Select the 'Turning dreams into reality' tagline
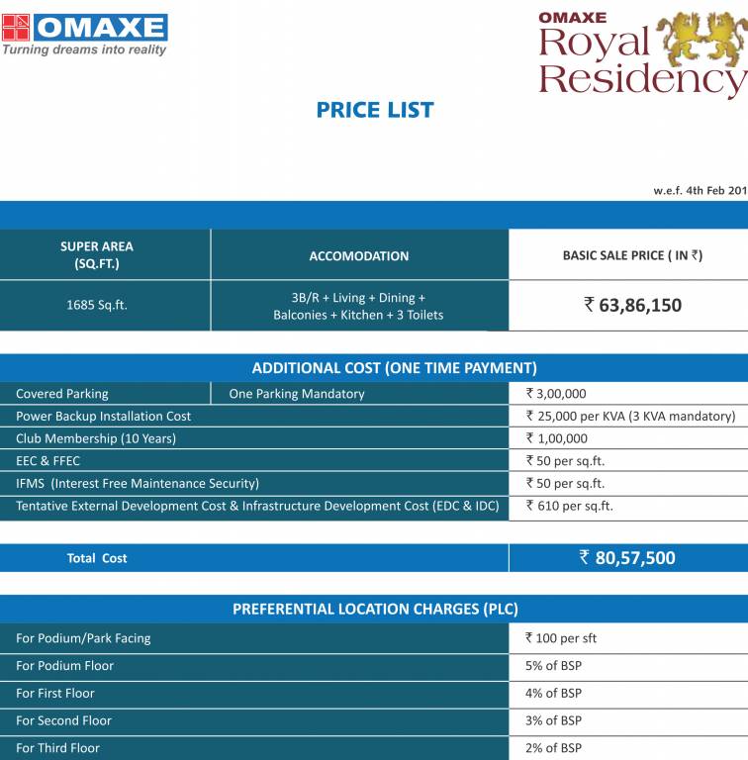This screenshot has height=760, width=748. [x=84, y=49]
